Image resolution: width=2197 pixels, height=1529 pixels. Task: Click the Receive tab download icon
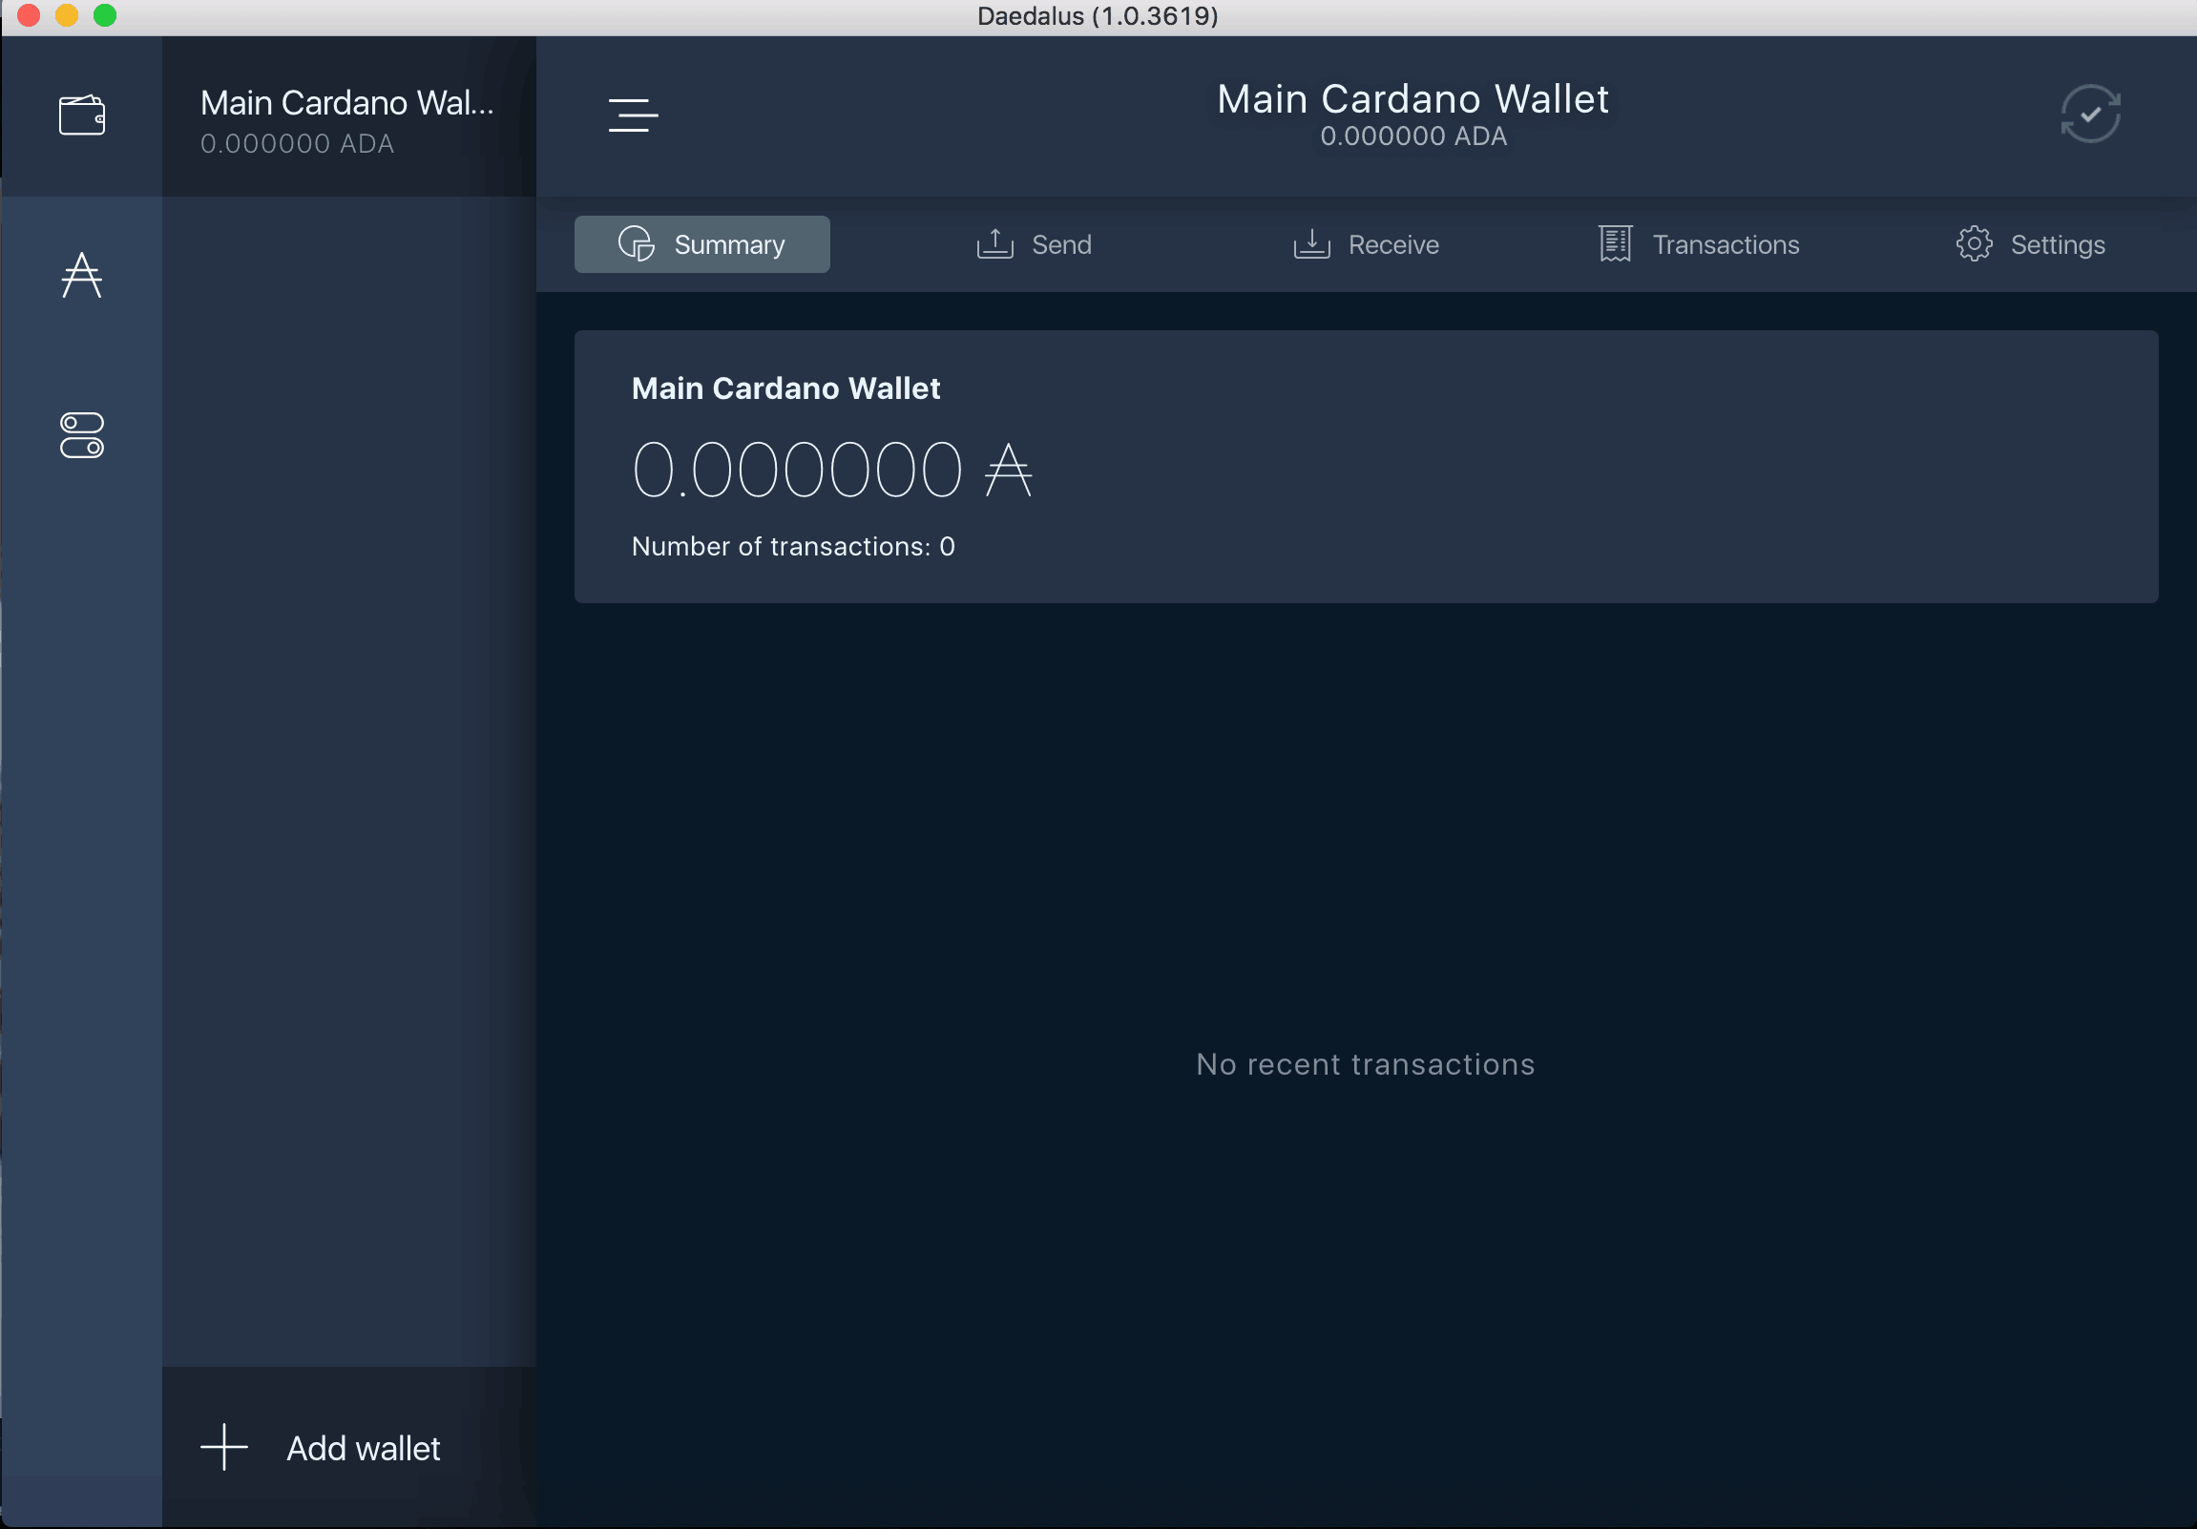click(x=1308, y=243)
